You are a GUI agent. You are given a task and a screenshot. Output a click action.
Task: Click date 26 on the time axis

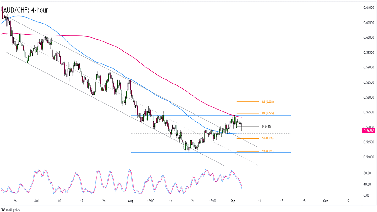pos(15,200)
